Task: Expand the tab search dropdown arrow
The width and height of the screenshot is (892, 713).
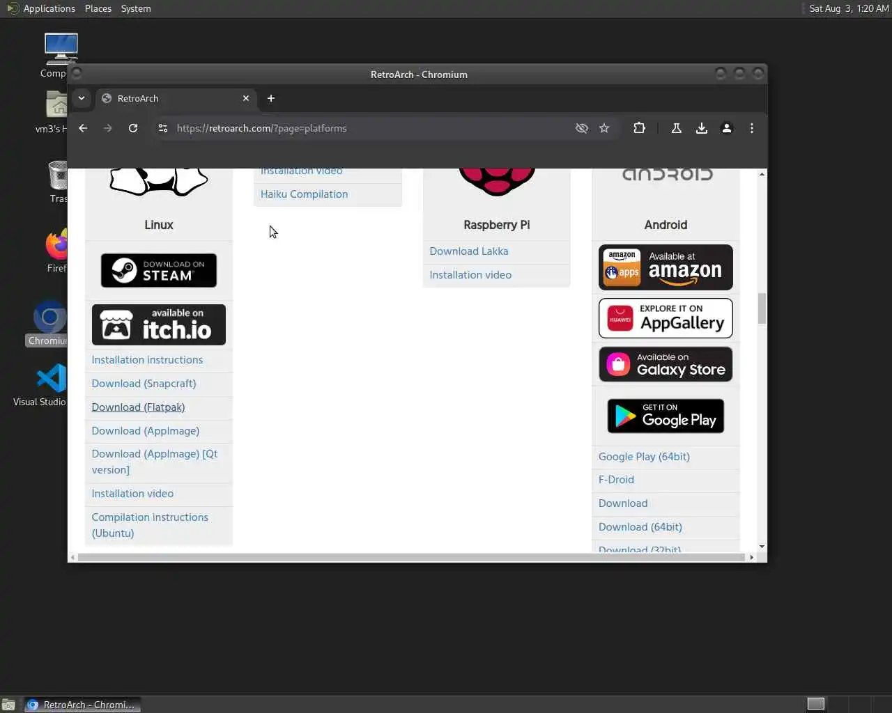Action: click(x=82, y=98)
